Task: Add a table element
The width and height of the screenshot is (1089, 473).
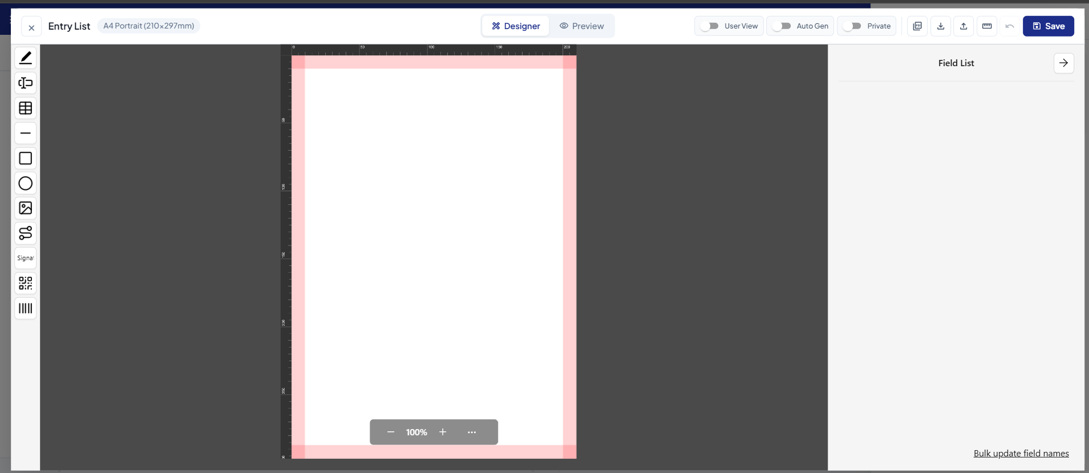Action: pyautogui.click(x=26, y=108)
